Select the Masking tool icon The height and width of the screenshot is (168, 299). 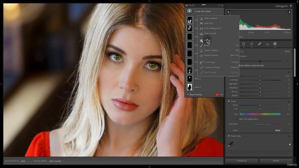click(275, 44)
